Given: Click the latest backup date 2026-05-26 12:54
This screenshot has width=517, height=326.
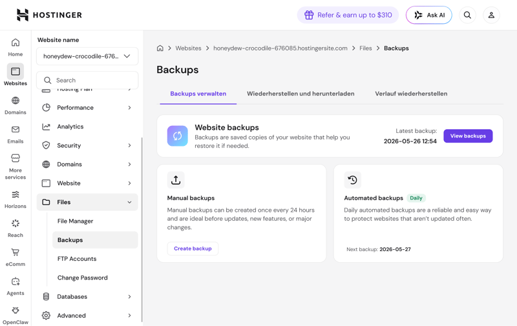Looking at the screenshot, I should [410, 141].
